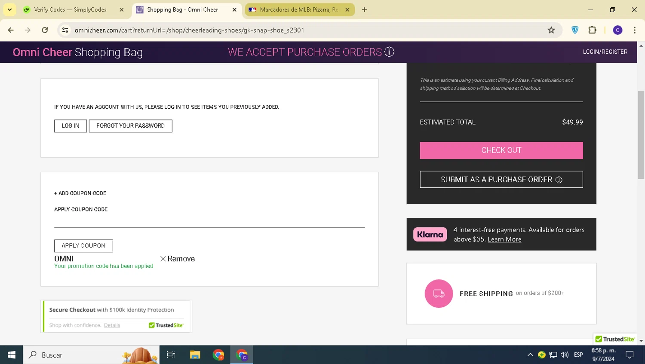
Task: Open the network tray icon
Action: pyautogui.click(x=553, y=355)
